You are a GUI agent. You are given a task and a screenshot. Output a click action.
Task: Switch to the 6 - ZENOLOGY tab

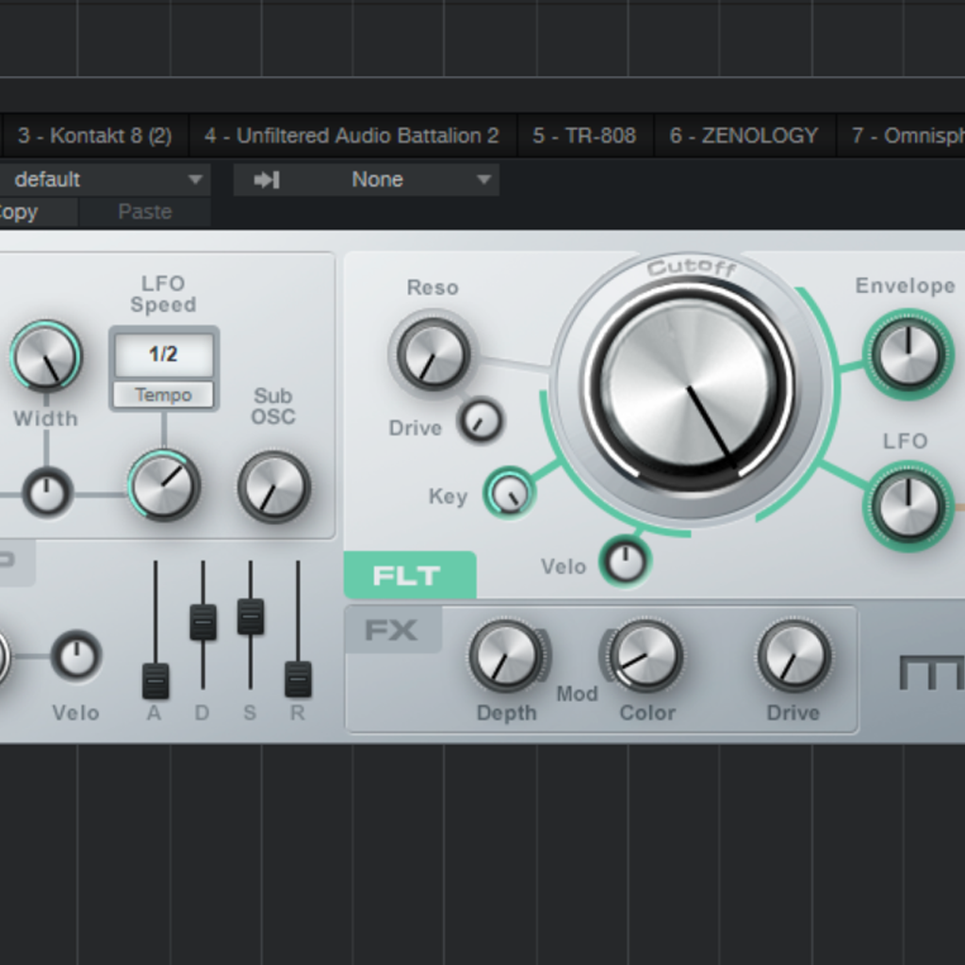click(744, 136)
